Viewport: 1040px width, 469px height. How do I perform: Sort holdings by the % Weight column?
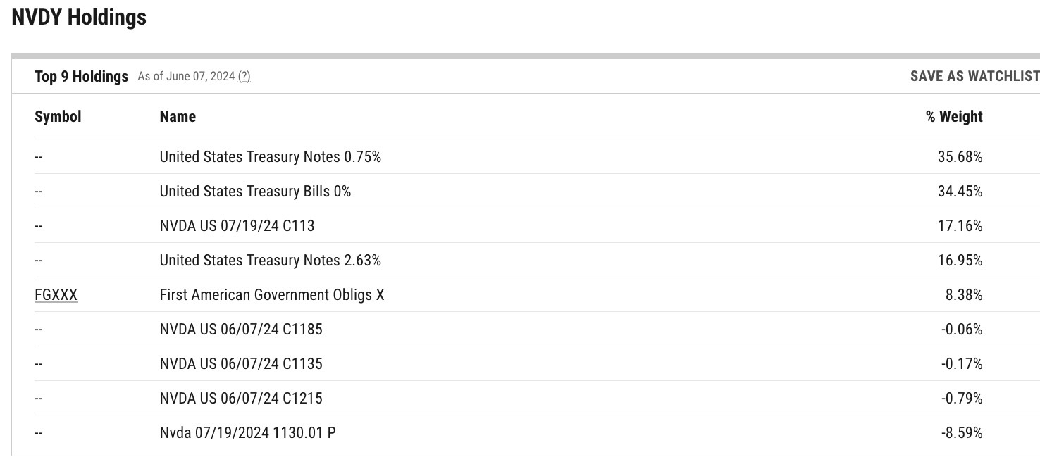[954, 116]
